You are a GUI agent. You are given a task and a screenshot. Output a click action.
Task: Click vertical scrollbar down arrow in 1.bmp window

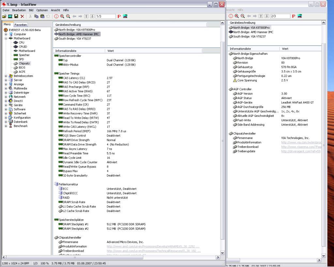[222, 253]
